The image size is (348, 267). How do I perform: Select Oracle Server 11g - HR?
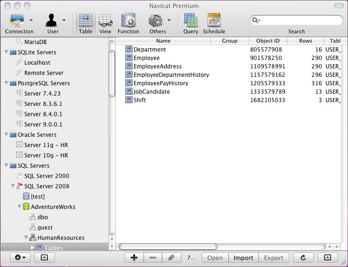click(x=46, y=145)
